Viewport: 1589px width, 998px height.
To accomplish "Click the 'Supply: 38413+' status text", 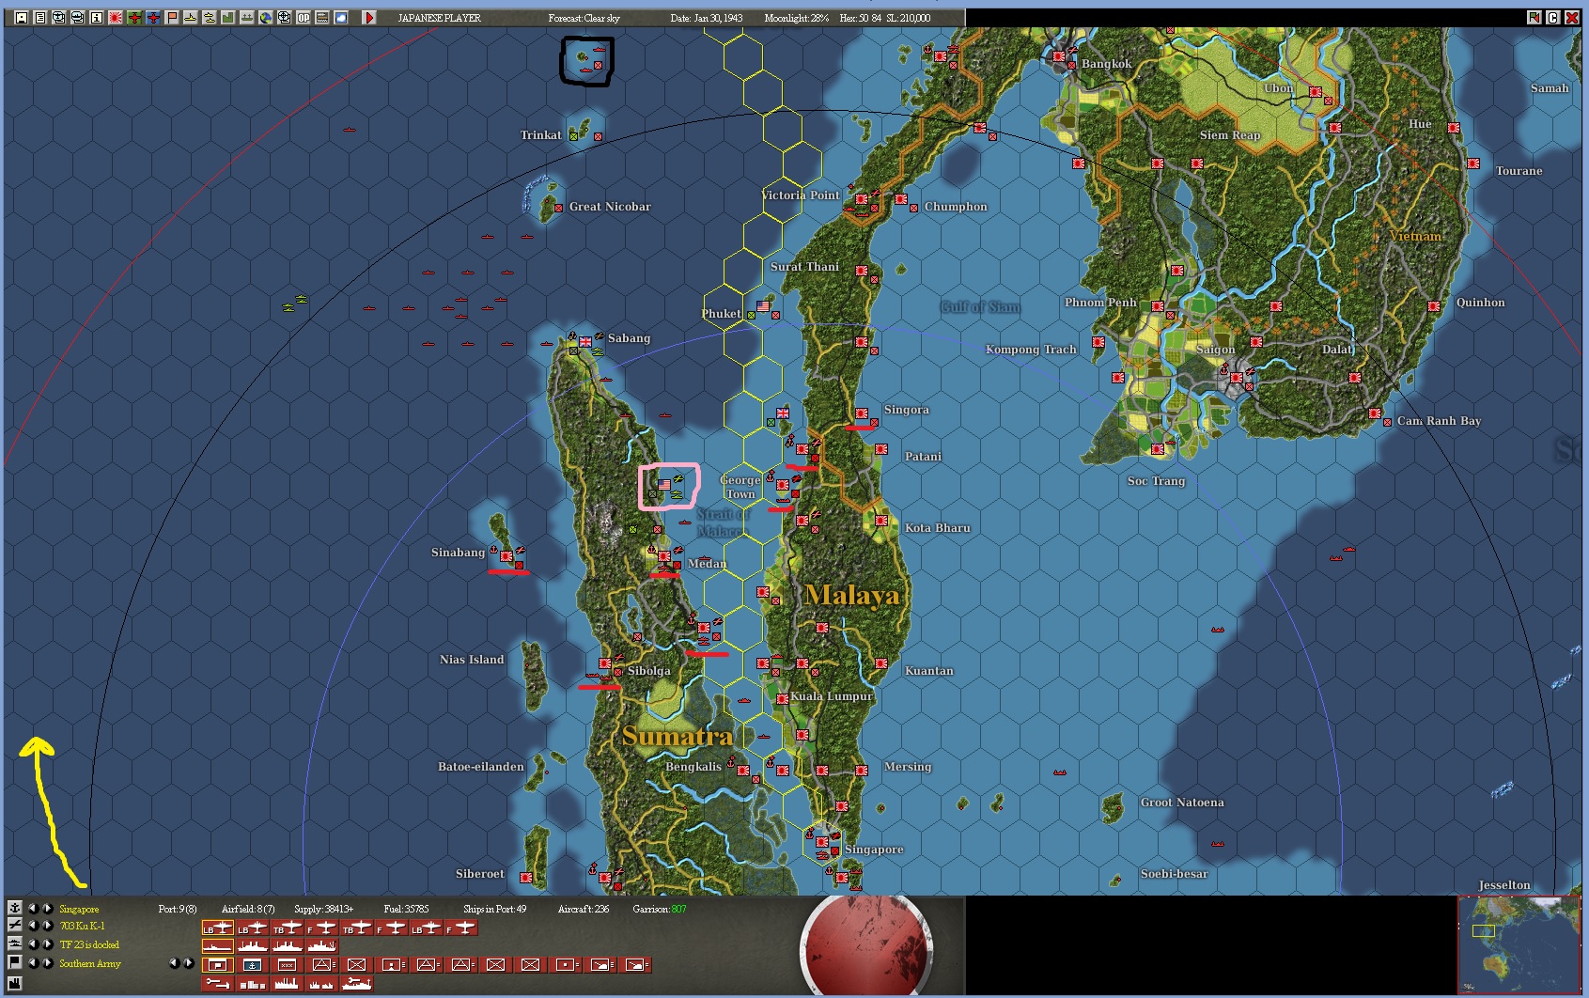I will [x=323, y=909].
